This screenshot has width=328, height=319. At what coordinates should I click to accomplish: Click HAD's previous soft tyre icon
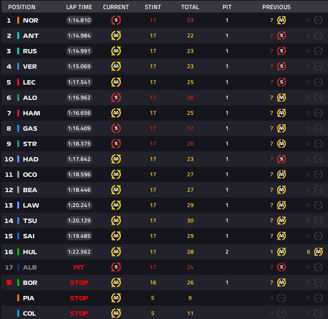click(281, 159)
